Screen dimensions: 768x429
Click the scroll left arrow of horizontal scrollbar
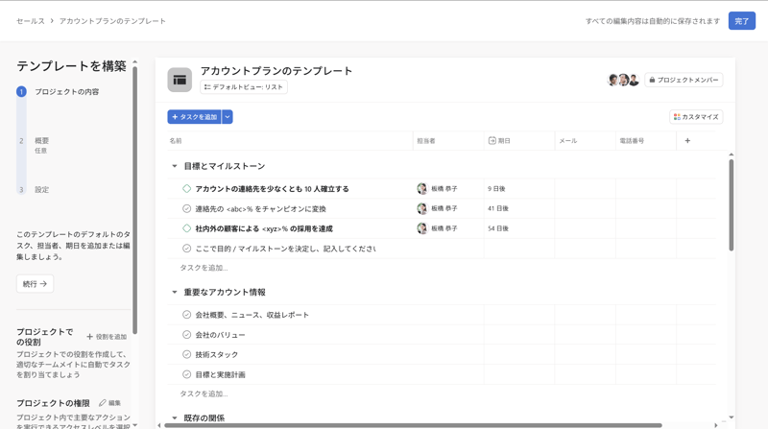tap(158, 425)
